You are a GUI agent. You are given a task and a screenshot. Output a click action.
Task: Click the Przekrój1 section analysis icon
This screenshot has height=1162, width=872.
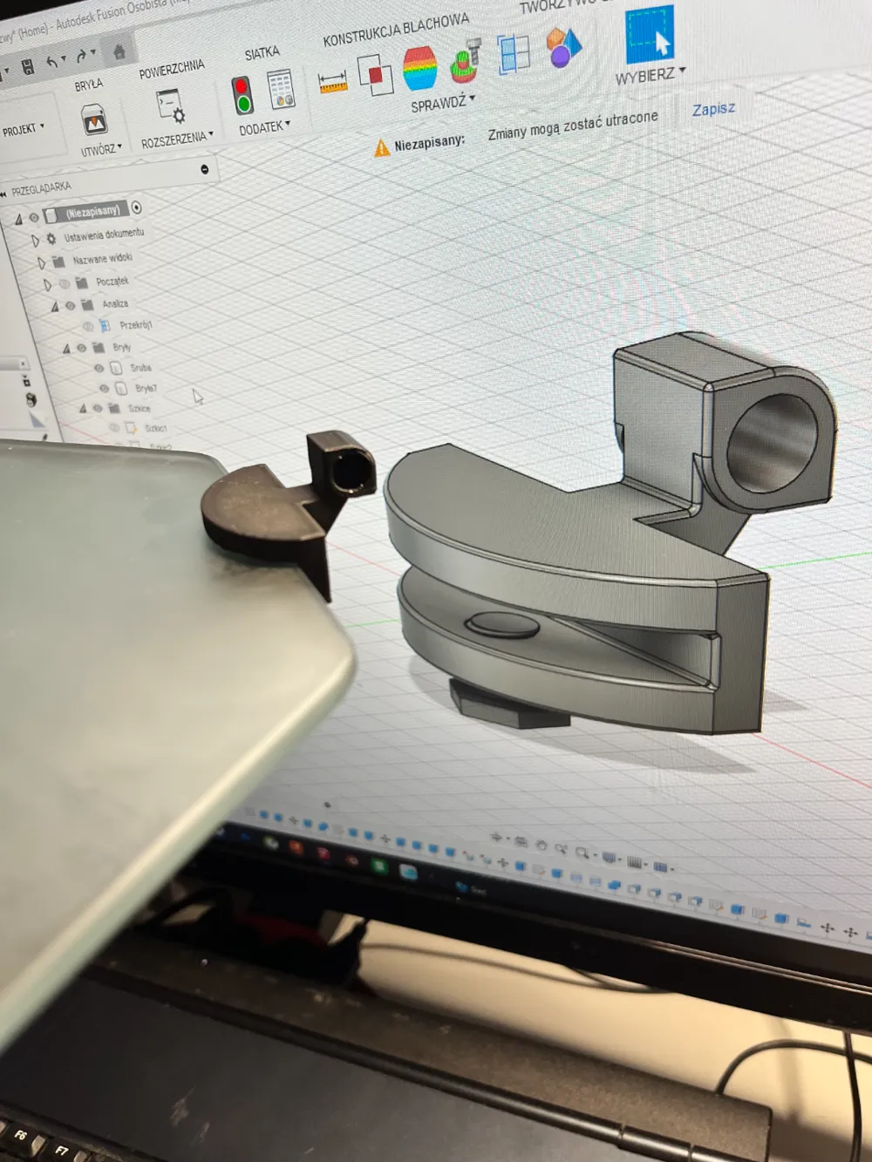[x=105, y=326]
